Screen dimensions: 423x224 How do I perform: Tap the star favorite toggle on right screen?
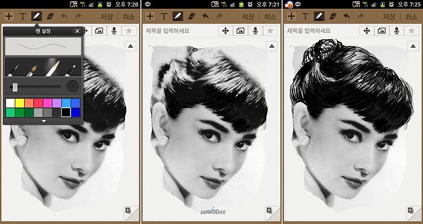412,31
